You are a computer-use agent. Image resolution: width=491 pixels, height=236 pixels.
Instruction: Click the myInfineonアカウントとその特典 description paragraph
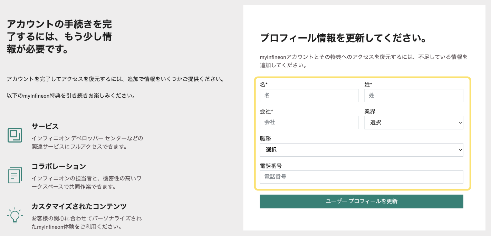(364, 61)
